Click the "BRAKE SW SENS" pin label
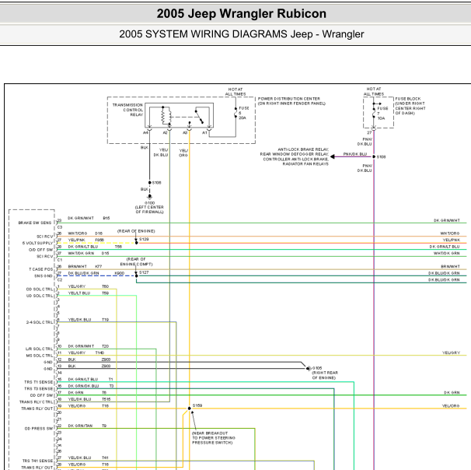This screenshot has width=471, height=470. 35,223
